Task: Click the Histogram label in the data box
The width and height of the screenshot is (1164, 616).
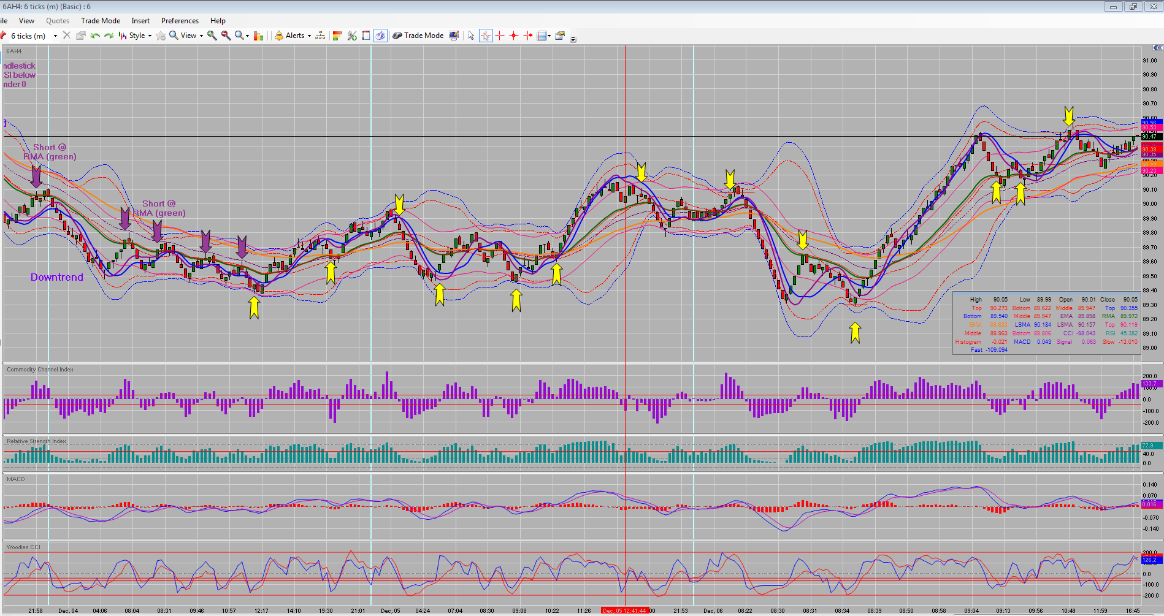Action: click(968, 342)
